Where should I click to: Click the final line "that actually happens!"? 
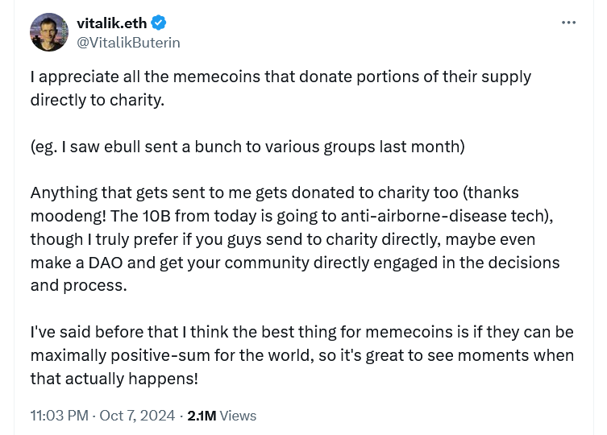coord(114,378)
